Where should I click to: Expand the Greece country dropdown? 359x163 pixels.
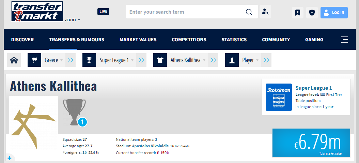pyautogui.click(x=61, y=60)
